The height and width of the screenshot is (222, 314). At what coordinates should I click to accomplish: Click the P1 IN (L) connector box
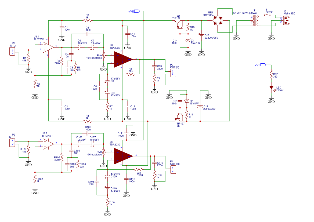pos(12,51)
